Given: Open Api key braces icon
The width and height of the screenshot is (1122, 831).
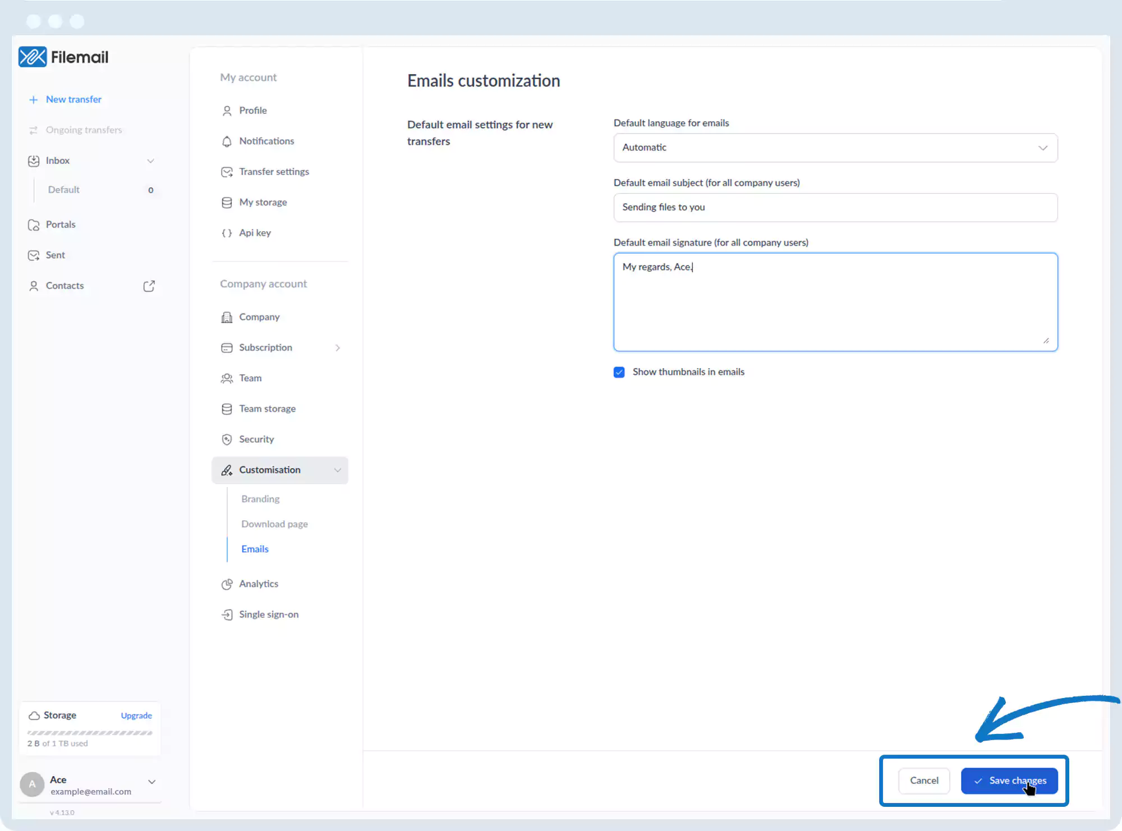Looking at the screenshot, I should [227, 233].
